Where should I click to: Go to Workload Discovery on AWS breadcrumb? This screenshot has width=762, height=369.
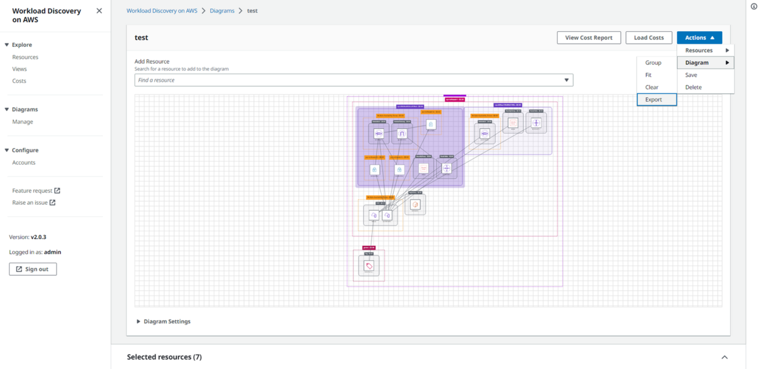coord(162,11)
